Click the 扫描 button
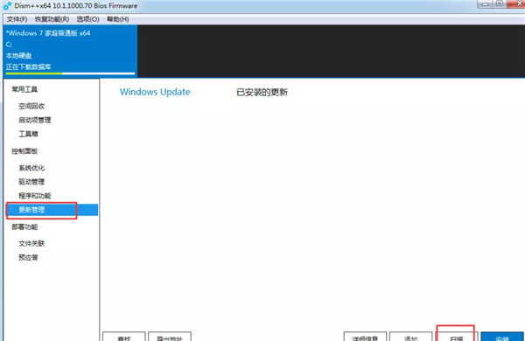 tap(457, 337)
